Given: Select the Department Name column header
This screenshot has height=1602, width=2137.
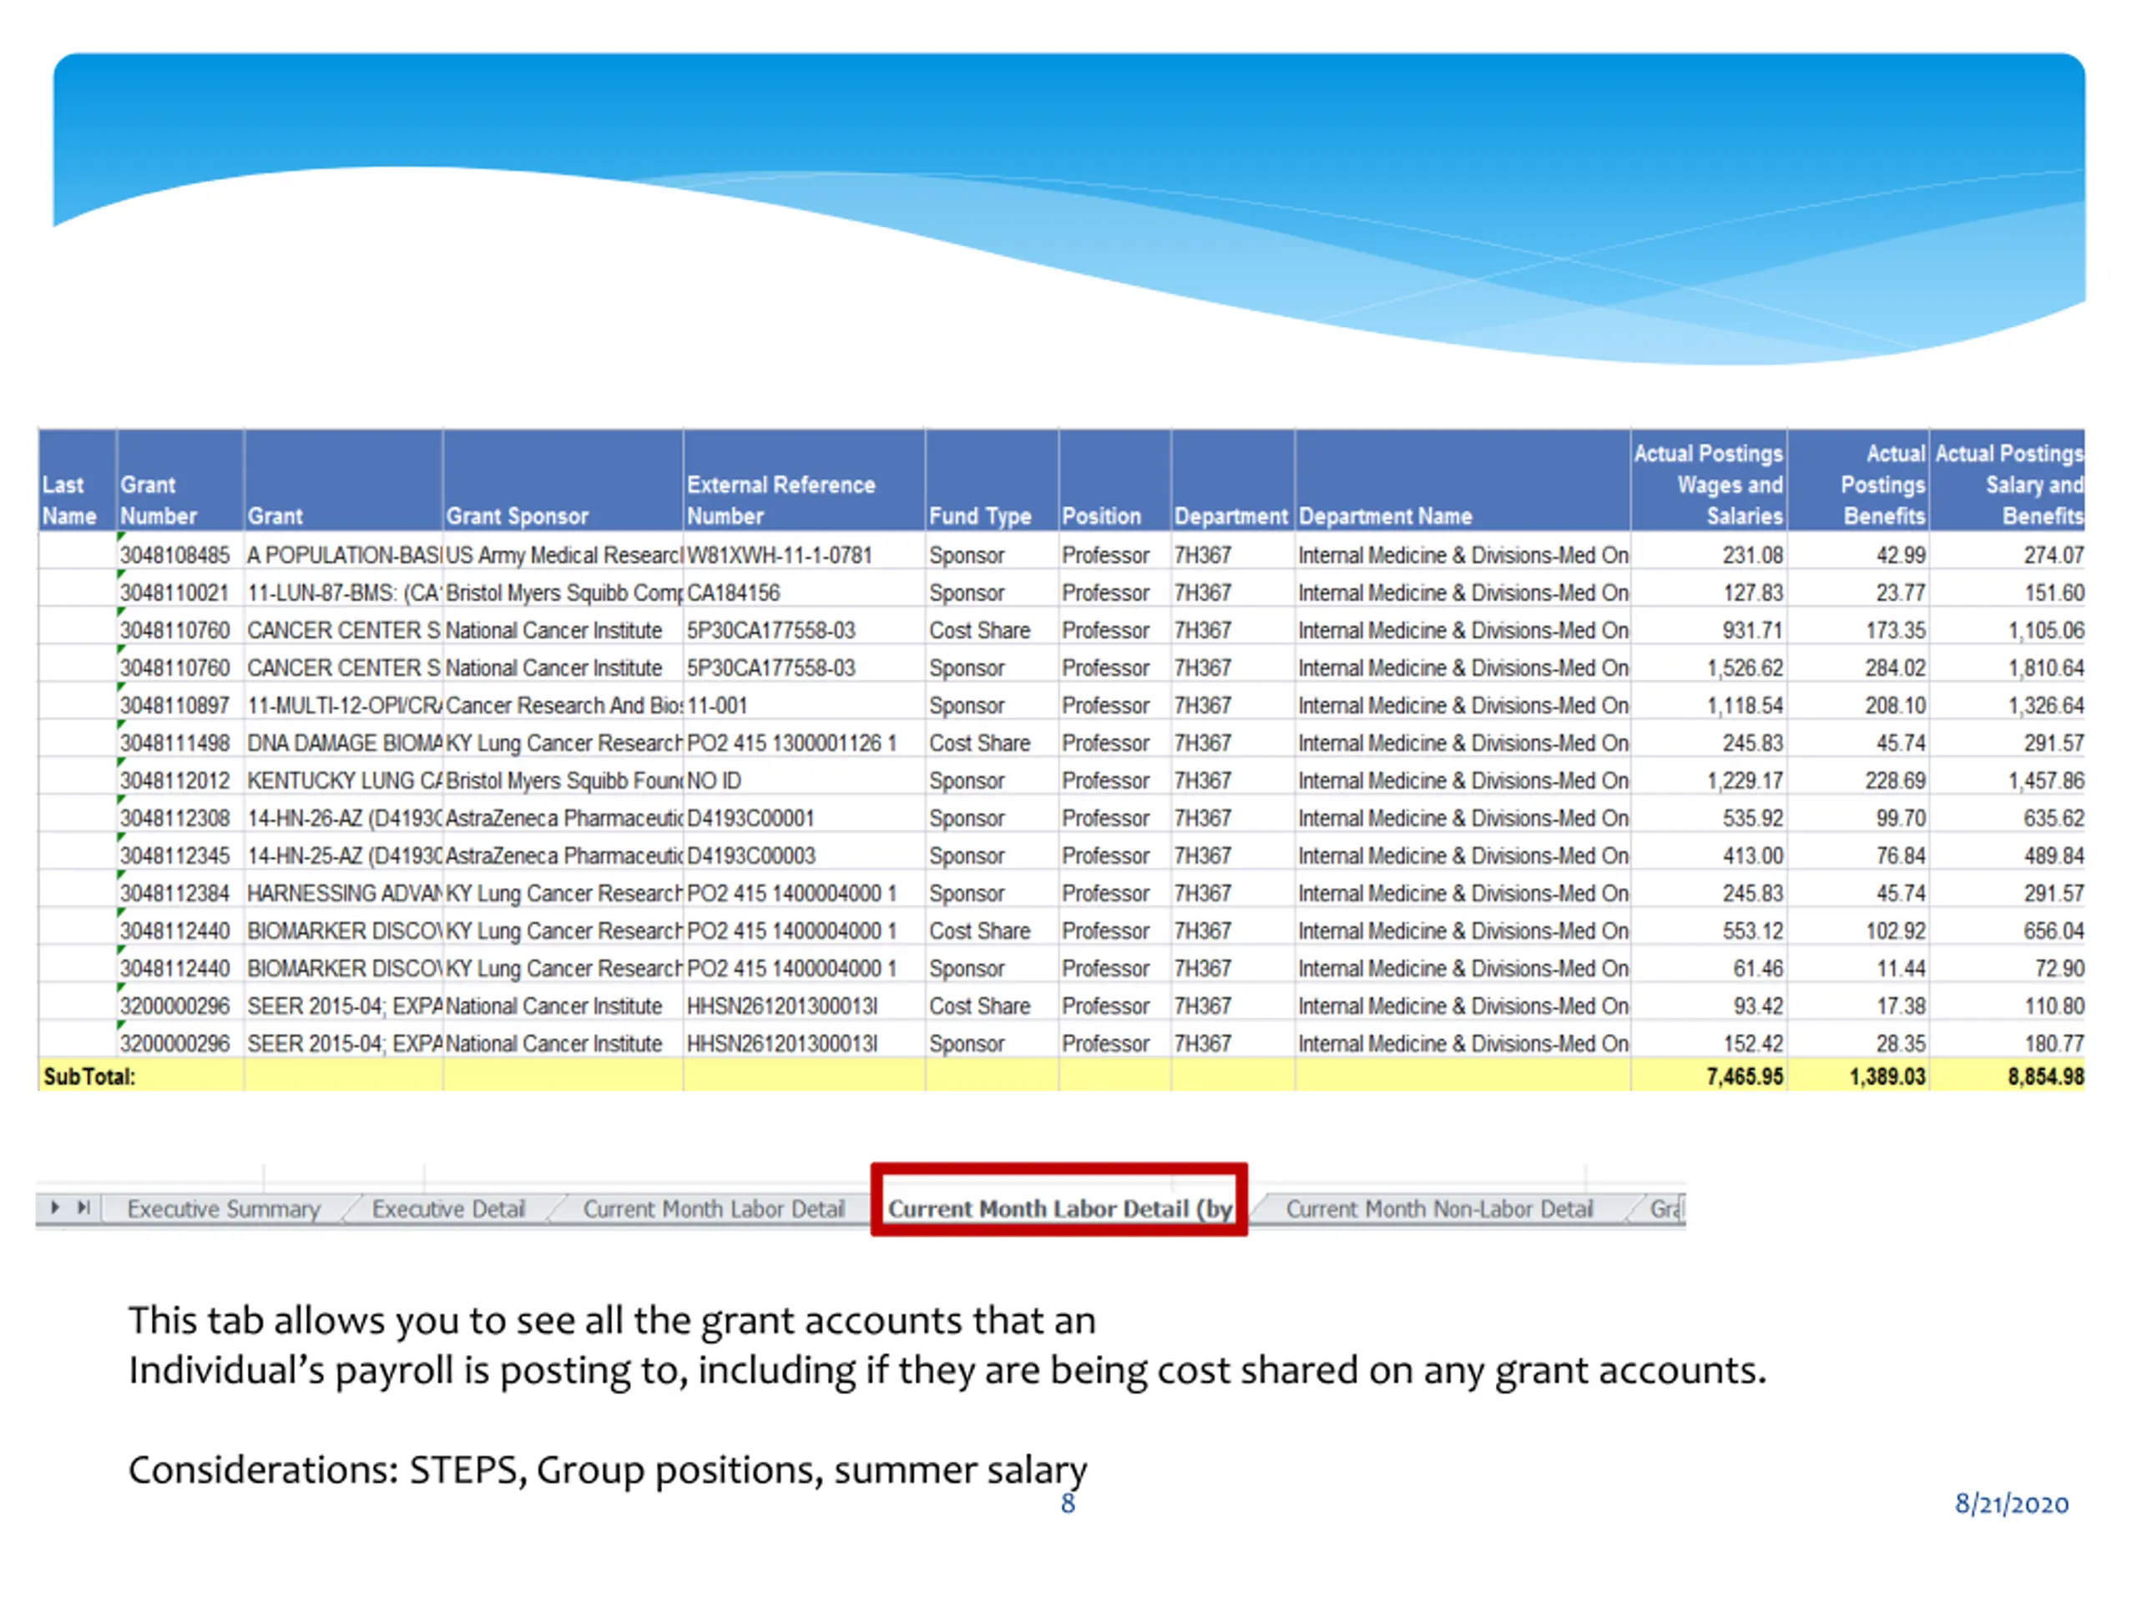Looking at the screenshot, I should tap(1463, 480).
